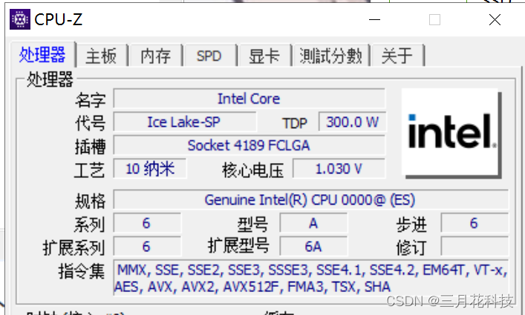Switch to the 处理器 tab
The image size is (525, 315).
click(42, 55)
